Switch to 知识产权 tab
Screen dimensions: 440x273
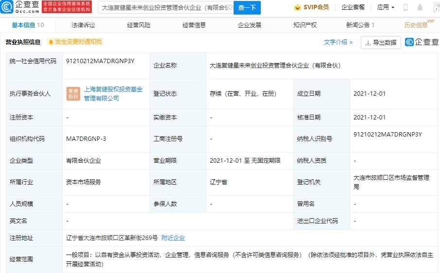pos(305,25)
